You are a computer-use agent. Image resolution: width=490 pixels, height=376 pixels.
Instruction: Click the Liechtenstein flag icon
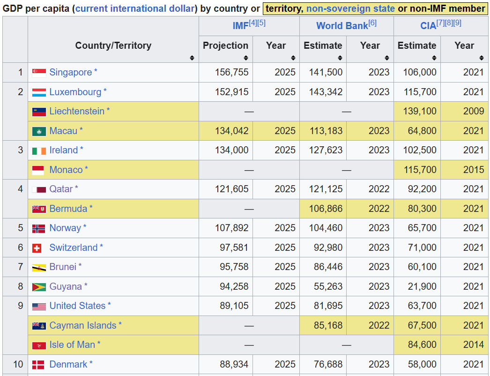click(39, 112)
